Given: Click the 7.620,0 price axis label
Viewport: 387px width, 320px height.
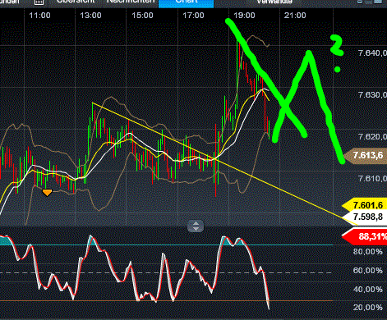Looking at the screenshot, I should click(372, 136).
